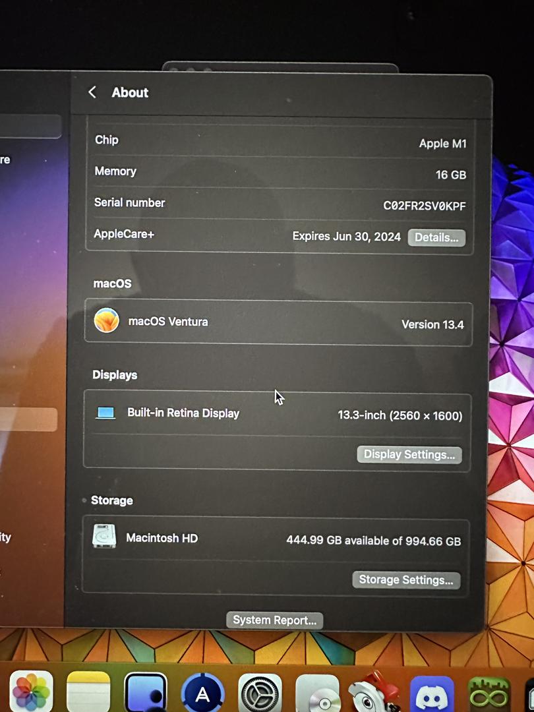Viewport: 534px width, 712px height.
Task: Click the laptop icon for Built-in Retina Display
Action: pyautogui.click(x=105, y=413)
